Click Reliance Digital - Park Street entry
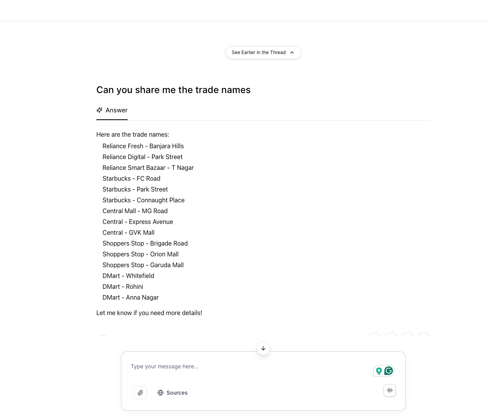Viewport: 488px width, 417px height. pyautogui.click(x=142, y=157)
